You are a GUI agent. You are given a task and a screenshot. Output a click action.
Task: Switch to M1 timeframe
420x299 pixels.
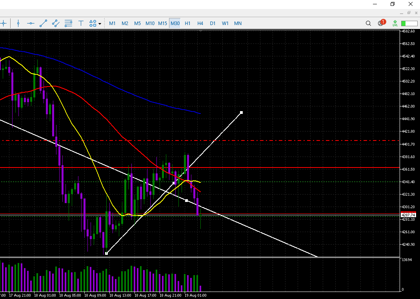(113, 23)
